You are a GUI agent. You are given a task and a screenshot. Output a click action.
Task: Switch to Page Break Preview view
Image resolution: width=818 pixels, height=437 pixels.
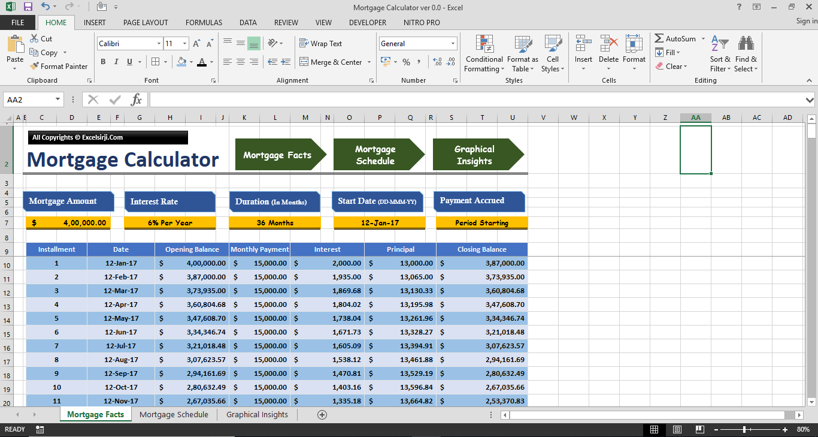pyautogui.click(x=700, y=429)
